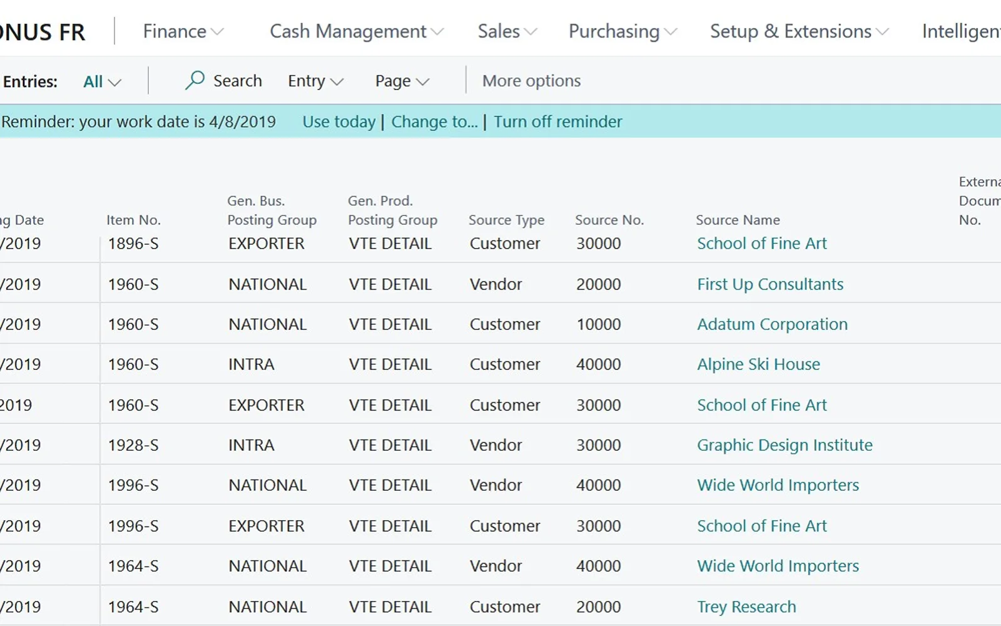Open the Finance menu
Viewport: 1001px width, 626px height.
(183, 31)
